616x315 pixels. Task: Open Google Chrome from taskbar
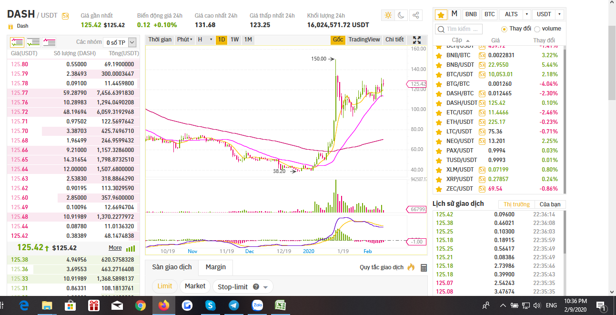(x=140, y=305)
